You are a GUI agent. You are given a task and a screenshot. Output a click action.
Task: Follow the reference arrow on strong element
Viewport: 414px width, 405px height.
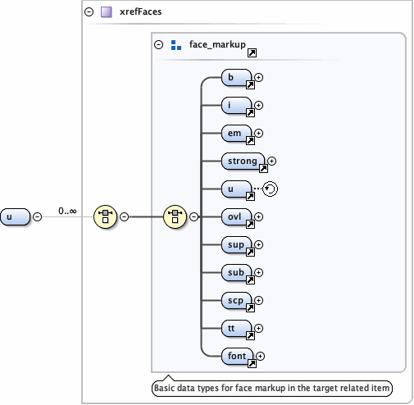click(x=263, y=168)
